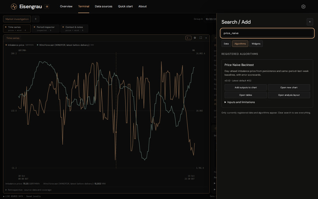Screen dimensions: 318x199
Task: Expand Inputs and limitations details
Action: [x=239, y=102]
